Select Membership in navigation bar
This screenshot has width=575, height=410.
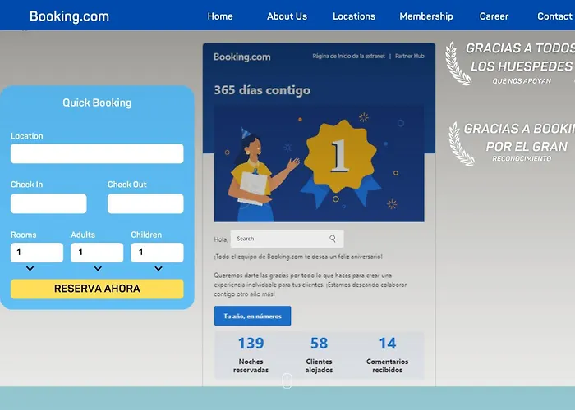426,16
